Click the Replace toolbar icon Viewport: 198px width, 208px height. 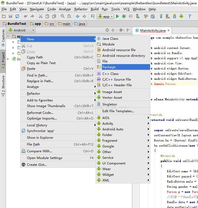[x=69, y=16]
